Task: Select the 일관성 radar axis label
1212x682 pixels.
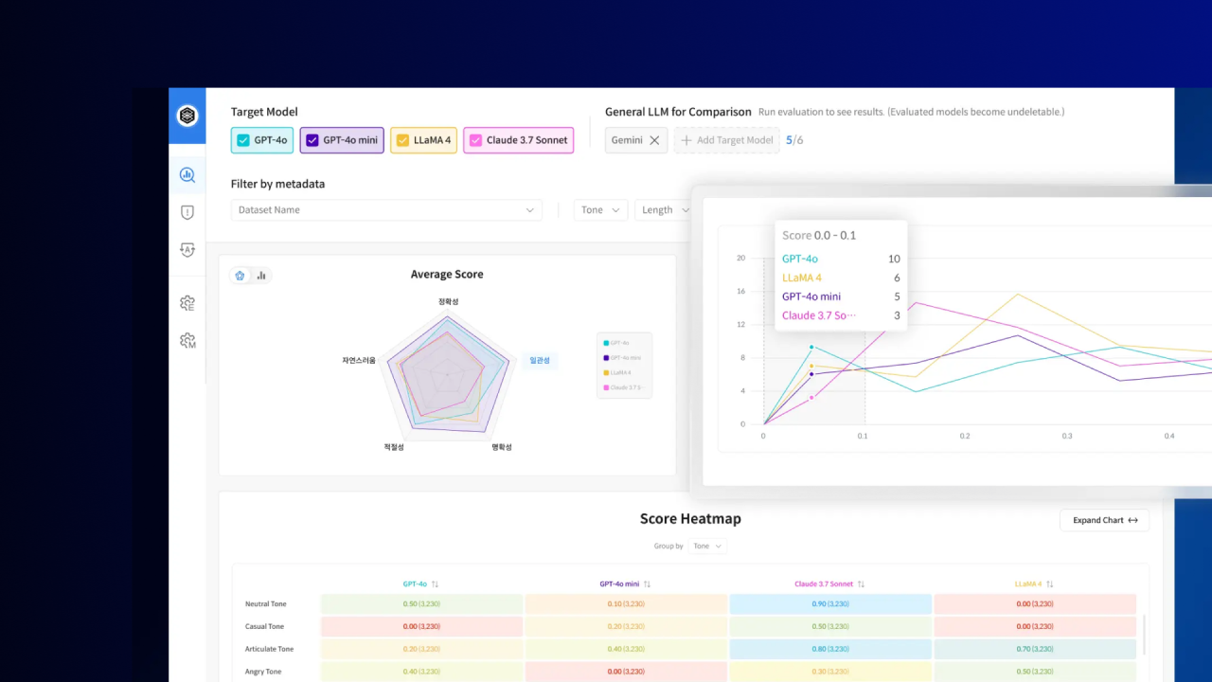Action: [x=540, y=360]
